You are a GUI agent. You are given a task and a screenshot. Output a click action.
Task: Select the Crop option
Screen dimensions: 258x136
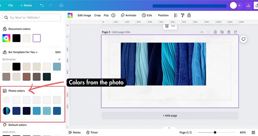[x=97, y=15]
